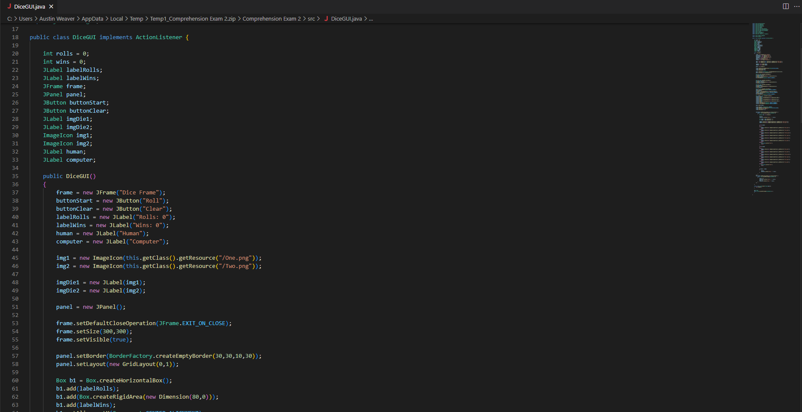Open the Users breadcrumb segment
Image resolution: width=802 pixels, height=412 pixels.
pos(25,18)
